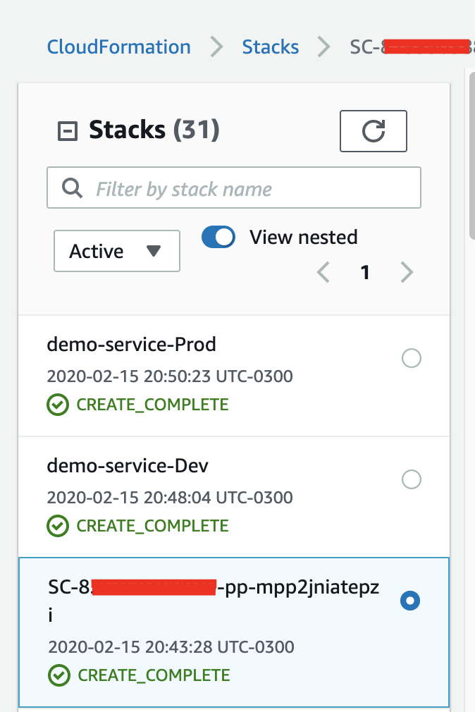Focus the Filter by stack name field
Image resolution: width=475 pixels, height=712 pixels.
click(234, 188)
